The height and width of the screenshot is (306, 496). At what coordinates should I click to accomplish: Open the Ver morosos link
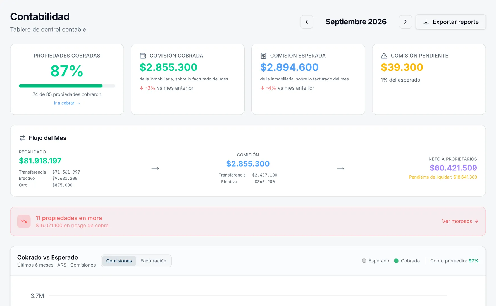pos(460,221)
